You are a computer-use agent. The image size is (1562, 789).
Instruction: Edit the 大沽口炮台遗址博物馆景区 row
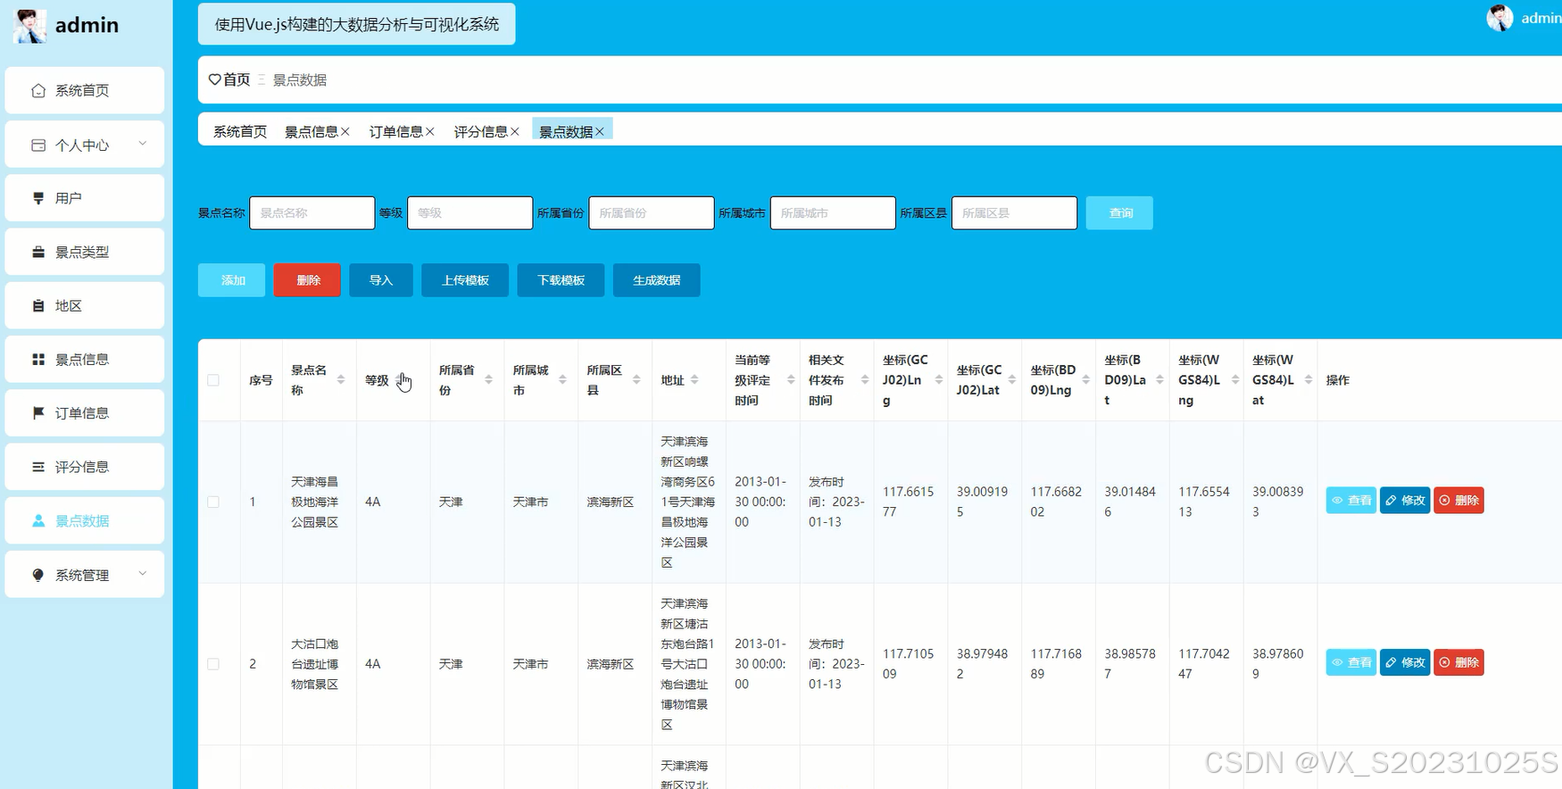click(x=1405, y=662)
